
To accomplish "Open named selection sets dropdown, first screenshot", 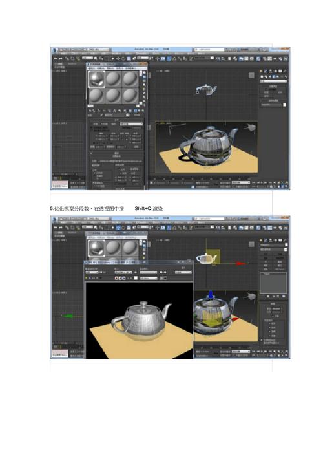I will pos(203,58).
